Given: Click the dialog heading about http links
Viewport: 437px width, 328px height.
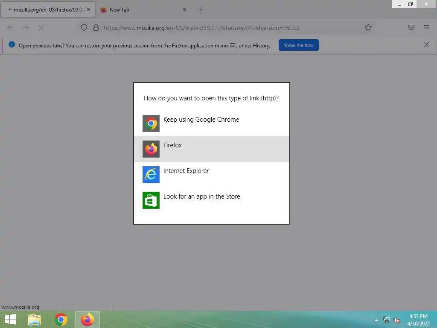Looking at the screenshot, I should tap(211, 98).
